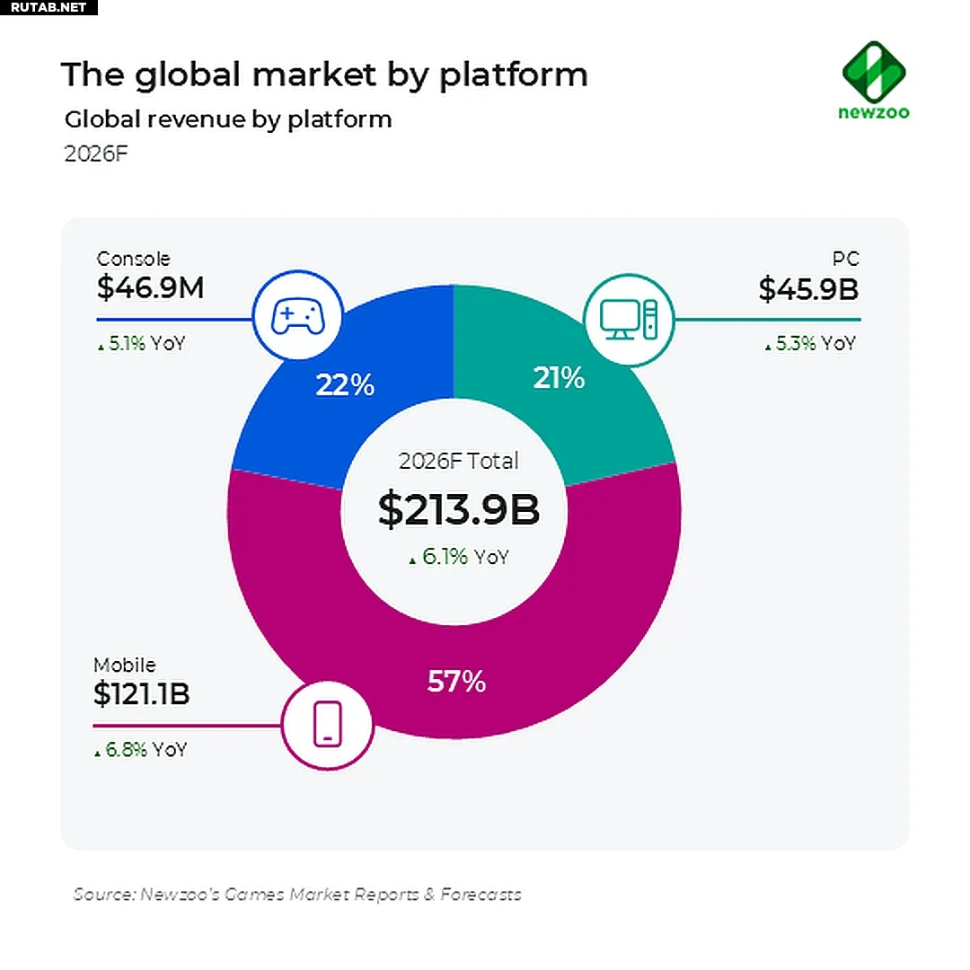Click the $213.9B total value
The image size is (970, 970).
tap(458, 510)
